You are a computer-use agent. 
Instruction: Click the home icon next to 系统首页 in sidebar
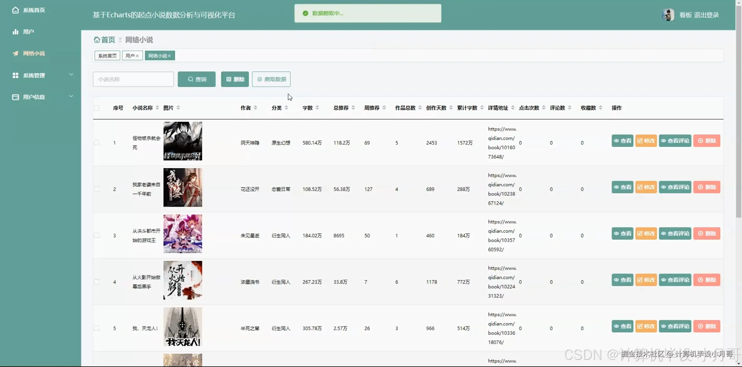[x=15, y=10]
